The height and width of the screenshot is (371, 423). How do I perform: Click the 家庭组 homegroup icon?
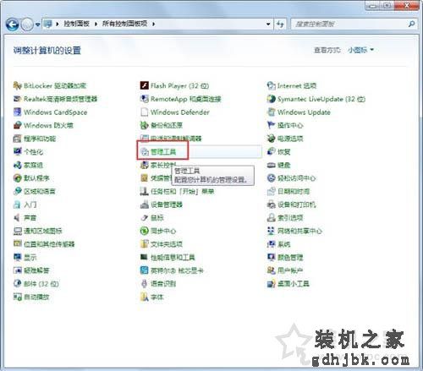(x=18, y=165)
